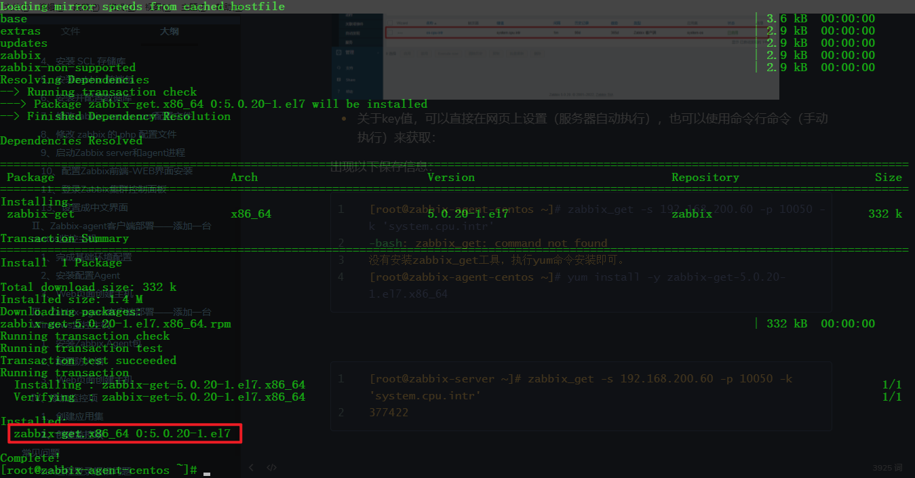Click the Wizard ellipsis icon in the item row
The width and height of the screenshot is (915, 478).
(x=400, y=32)
